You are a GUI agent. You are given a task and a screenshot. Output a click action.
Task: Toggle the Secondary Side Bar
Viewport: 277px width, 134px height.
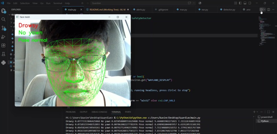click(x=250, y=3)
